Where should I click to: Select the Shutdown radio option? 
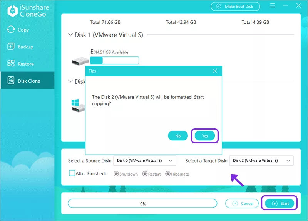116,174
